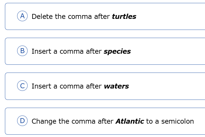Choose the circled letter C radio
The image size is (205, 137).
coord(22,86)
